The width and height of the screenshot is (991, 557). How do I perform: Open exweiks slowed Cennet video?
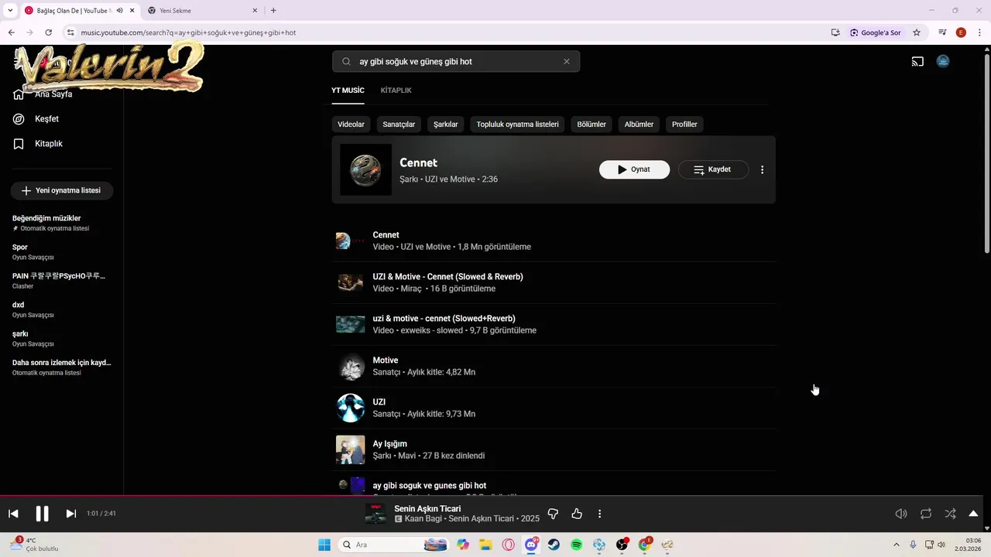pos(554,324)
